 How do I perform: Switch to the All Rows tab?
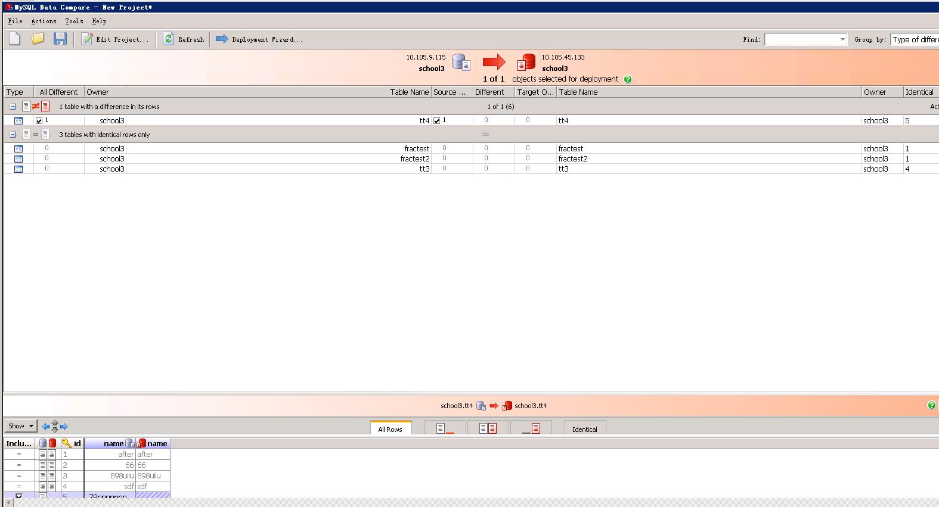coord(391,429)
